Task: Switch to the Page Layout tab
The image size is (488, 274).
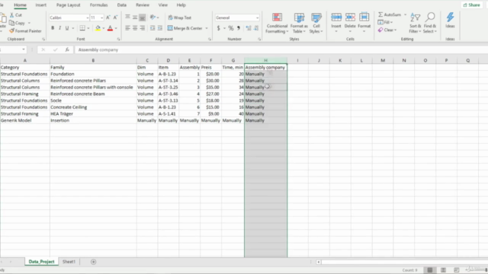Action: (68, 5)
